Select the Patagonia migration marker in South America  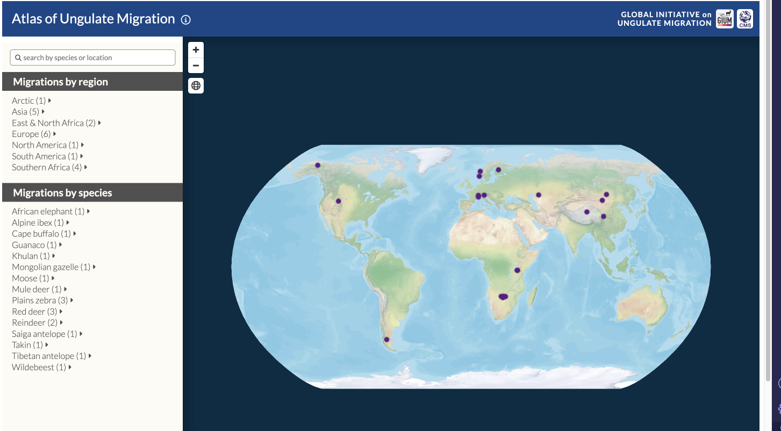386,340
